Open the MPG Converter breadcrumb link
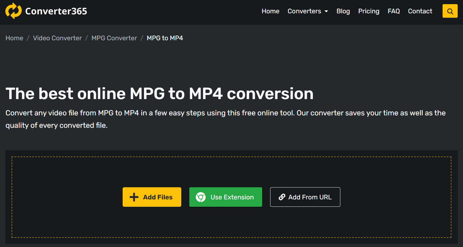 click(114, 38)
